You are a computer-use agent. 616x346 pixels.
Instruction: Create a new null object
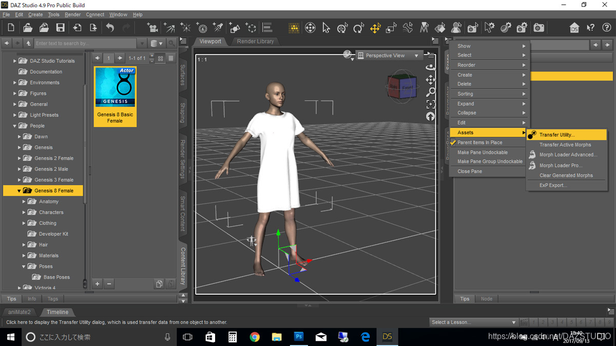tap(251, 28)
